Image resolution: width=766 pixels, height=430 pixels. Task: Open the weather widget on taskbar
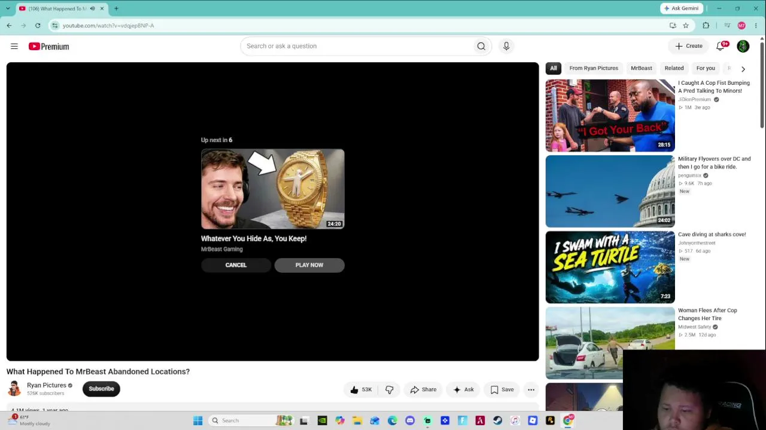[x=29, y=420]
